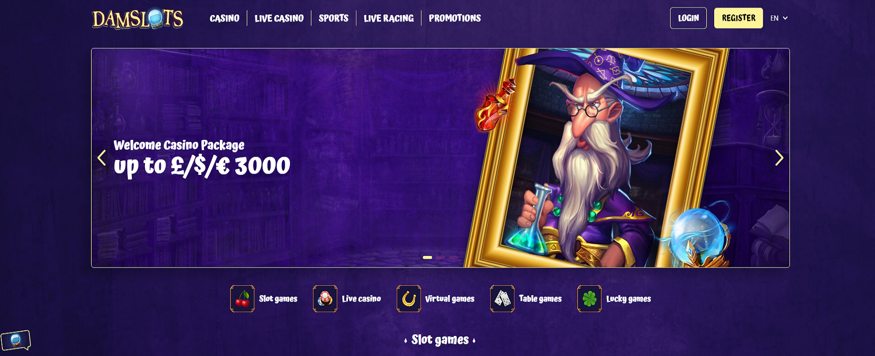This screenshot has width=875, height=356.
Task: Click the wizard welcome package banner
Action: [x=441, y=158]
